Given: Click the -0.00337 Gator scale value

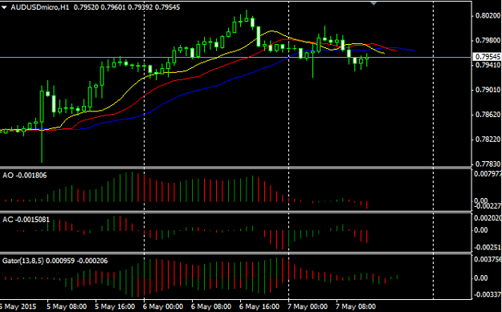Looking at the screenshot, I should pyautogui.click(x=488, y=294).
